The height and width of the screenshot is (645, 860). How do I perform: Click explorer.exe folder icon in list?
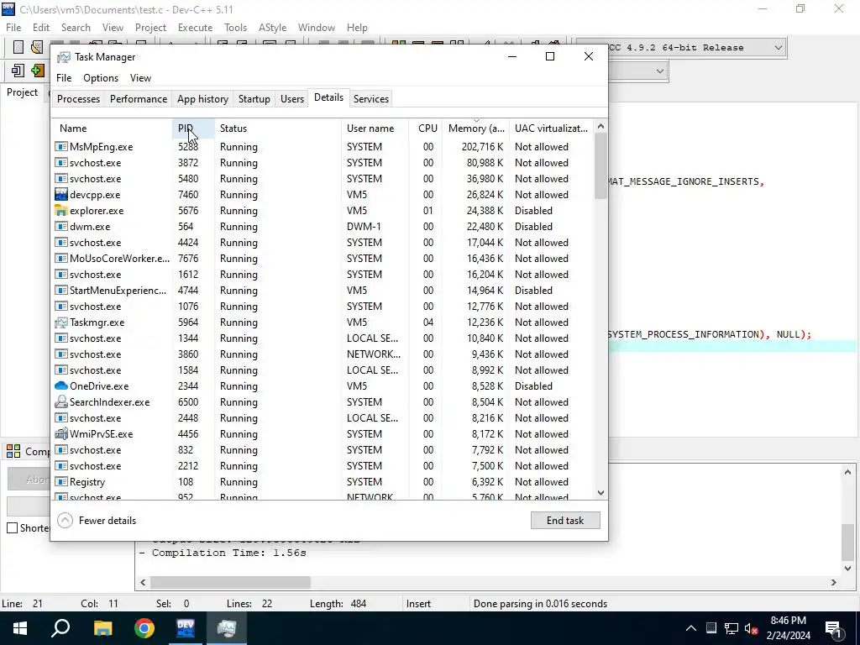coord(60,211)
